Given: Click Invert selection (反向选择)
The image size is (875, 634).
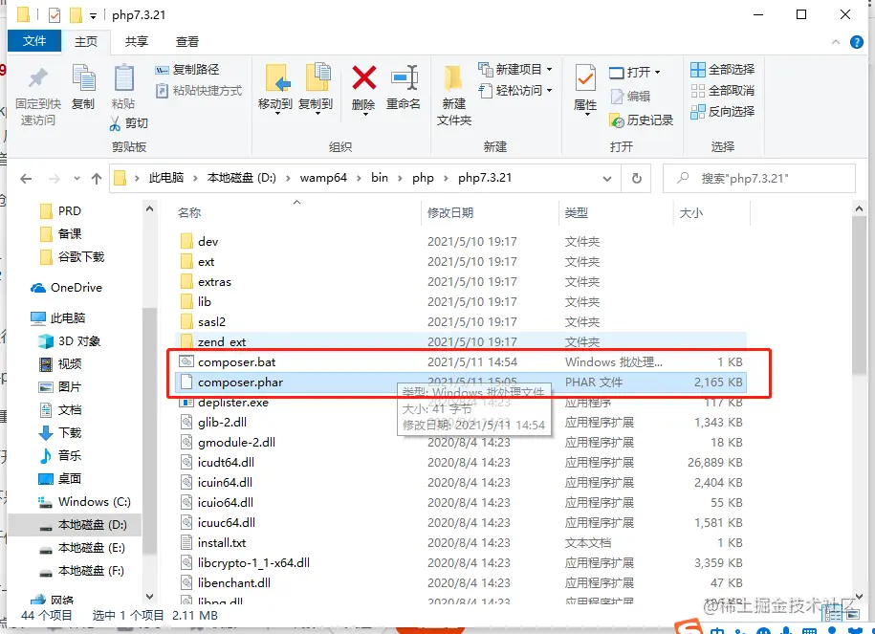Looking at the screenshot, I should coord(723,112).
